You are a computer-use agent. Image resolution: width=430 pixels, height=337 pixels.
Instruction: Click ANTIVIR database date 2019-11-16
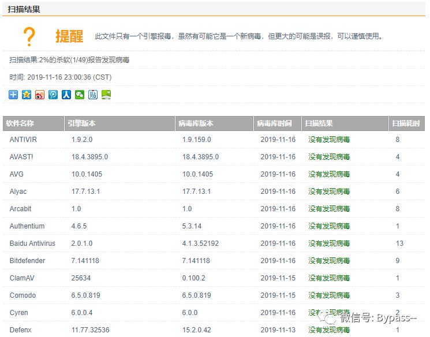pos(278,140)
